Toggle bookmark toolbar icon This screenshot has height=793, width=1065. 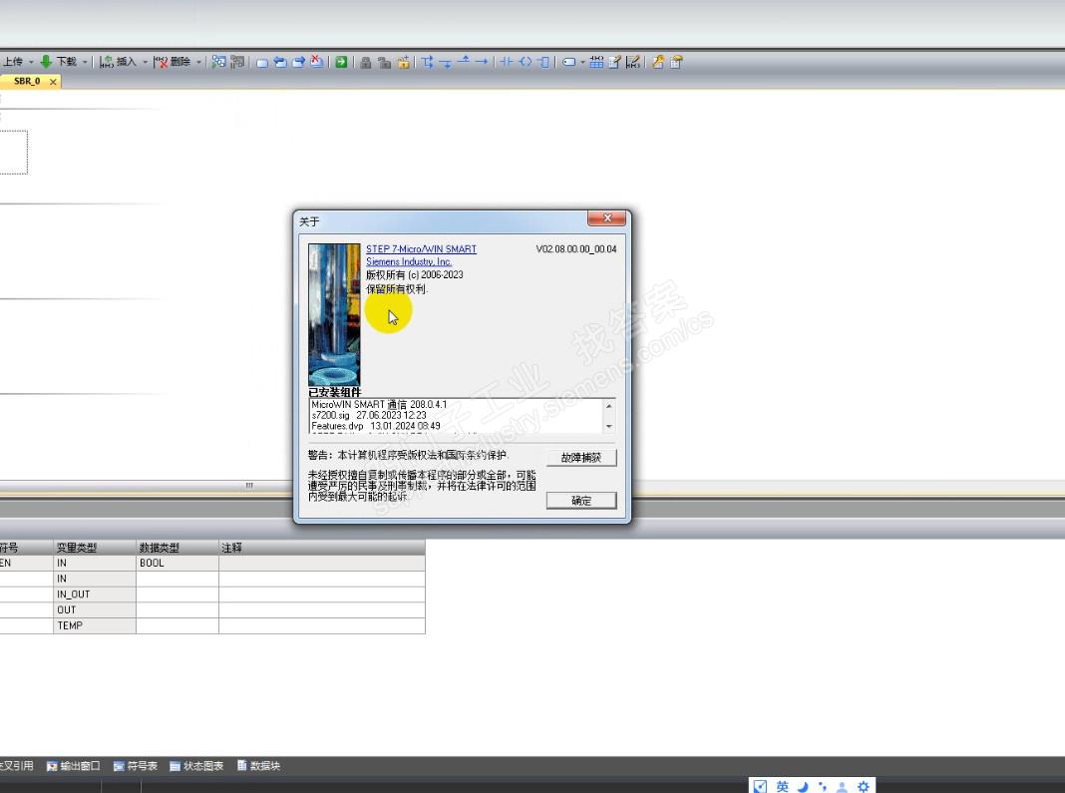(x=261, y=63)
